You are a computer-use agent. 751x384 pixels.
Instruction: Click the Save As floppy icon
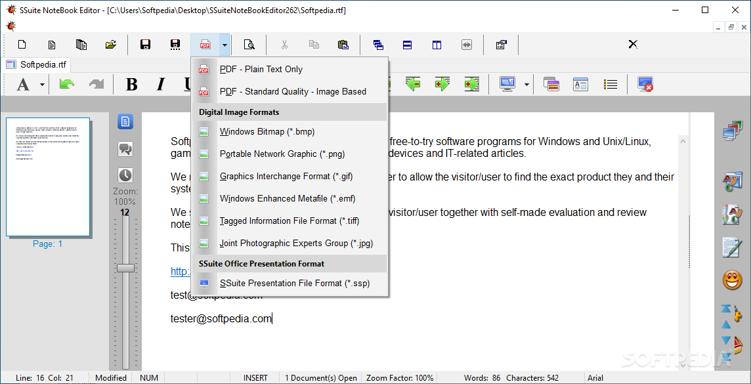(x=175, y=45)
